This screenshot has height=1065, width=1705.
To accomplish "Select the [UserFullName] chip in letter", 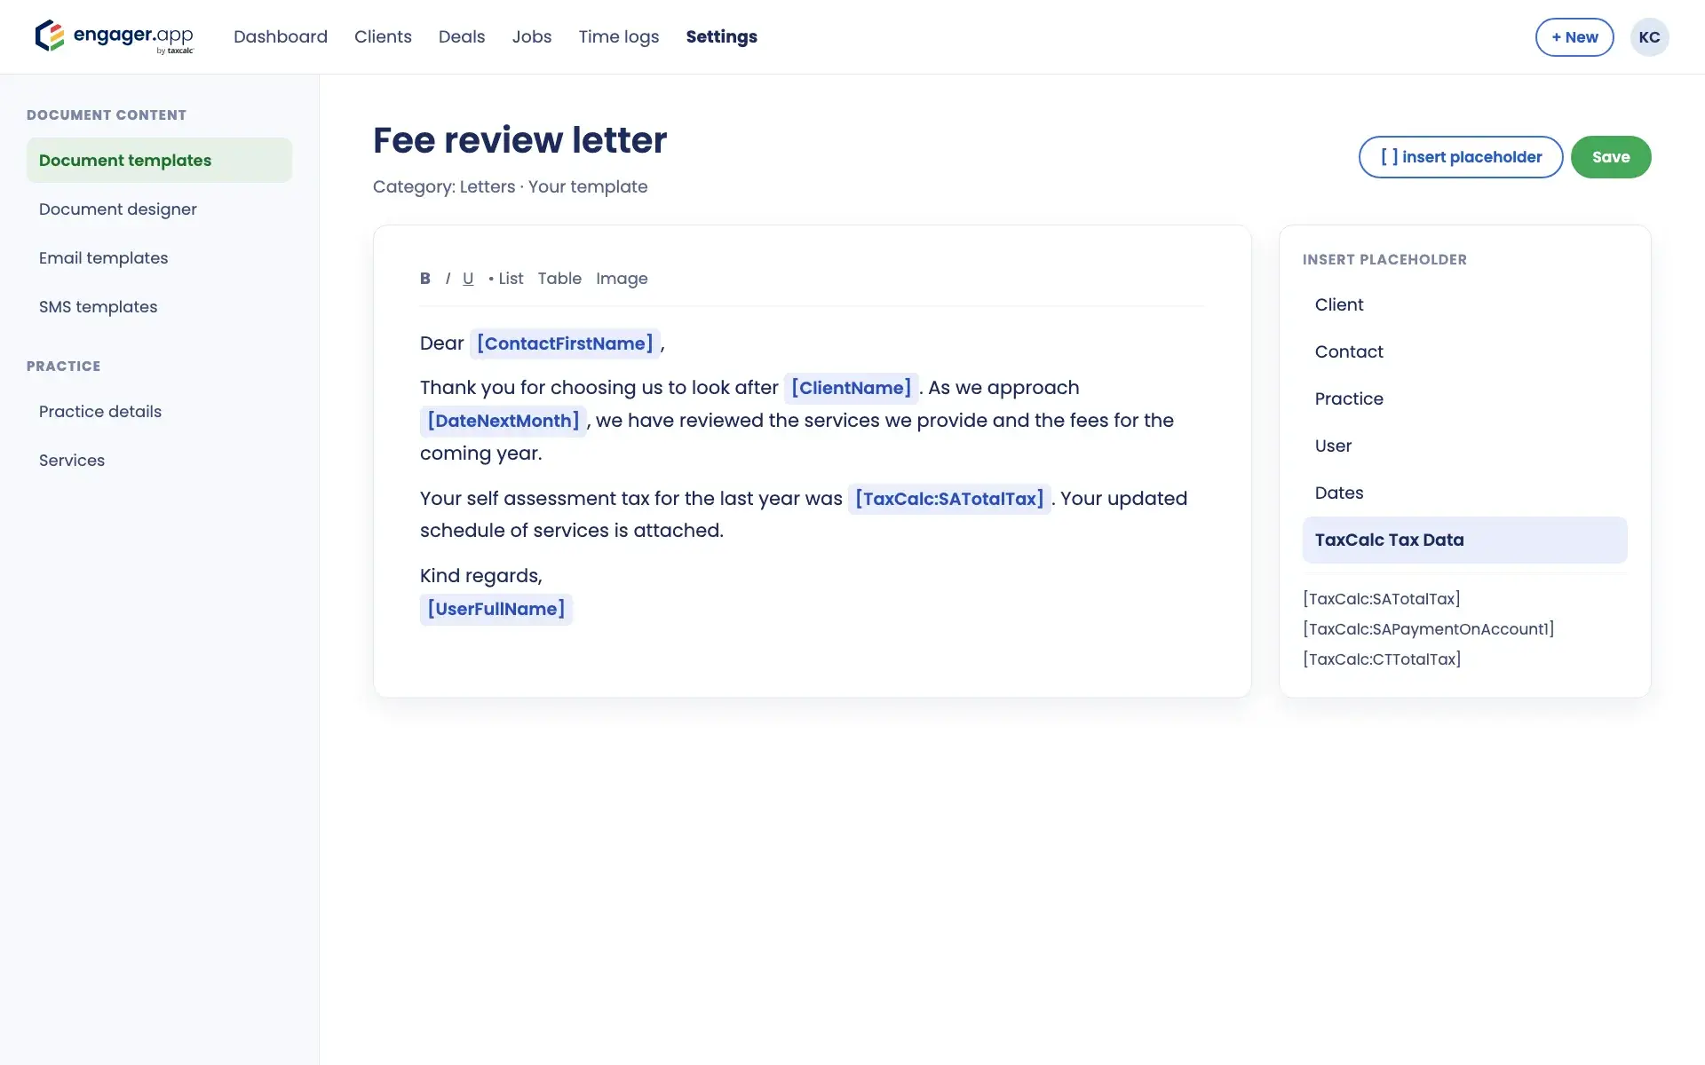I will point(496,609).
